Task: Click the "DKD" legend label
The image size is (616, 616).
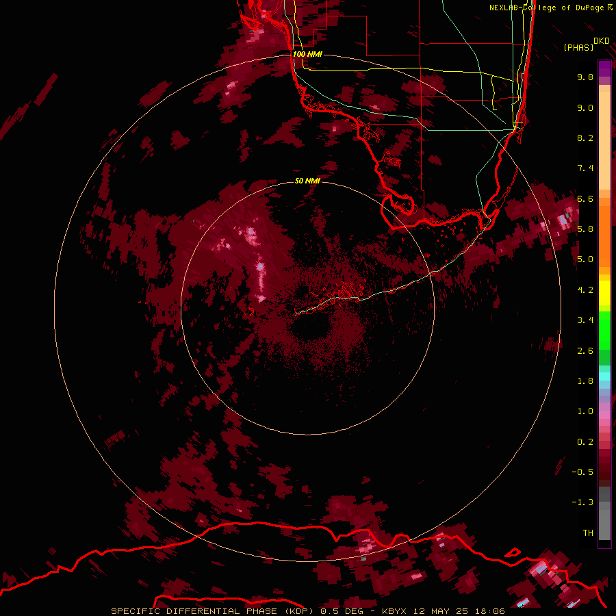Action: (602, 41)
